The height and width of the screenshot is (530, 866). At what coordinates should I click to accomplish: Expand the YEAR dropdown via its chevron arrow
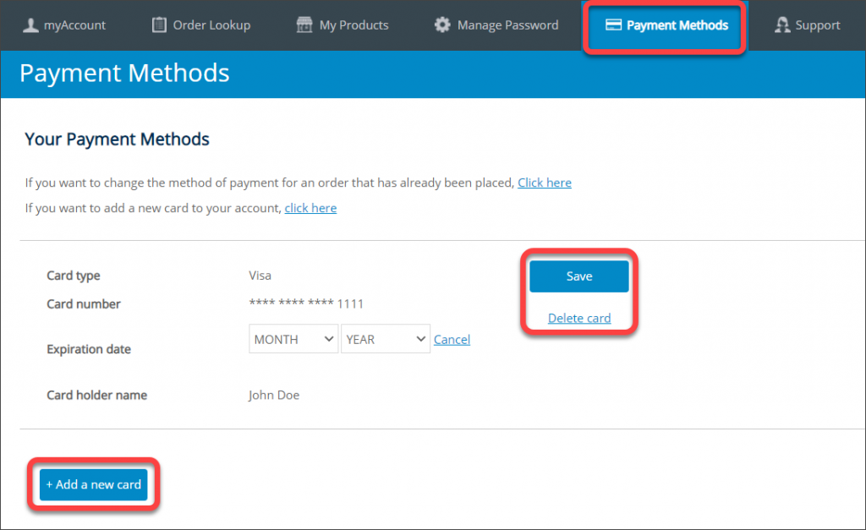[421, 339]
